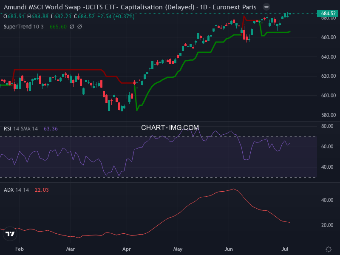Click the ADX 14 14 indicator label

pos(16,190)
